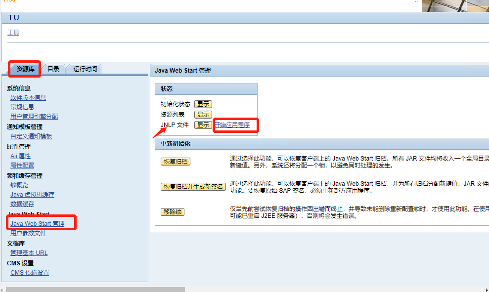
Task: Open 属性配置 link
Action: tap(22, 165)
